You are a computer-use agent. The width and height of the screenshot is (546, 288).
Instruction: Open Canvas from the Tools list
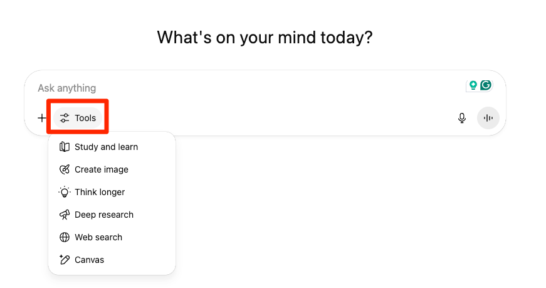pos(89,260)
